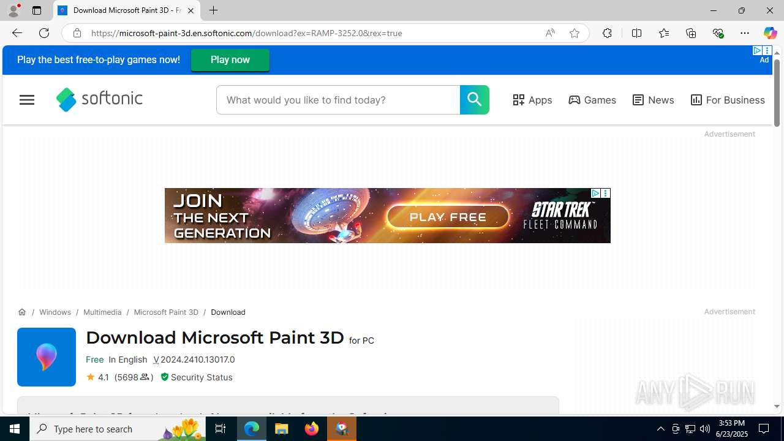The width and height of the screenshot is (784, 441).
Task: Close the Download Microsoft Paint 3D tab
Action: [190, 10]
